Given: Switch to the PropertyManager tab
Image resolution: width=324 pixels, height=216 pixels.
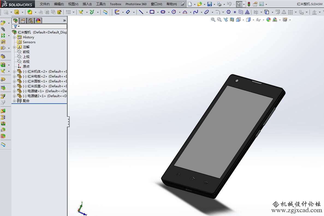Looking at the screenshot, I should pos(23,20).
